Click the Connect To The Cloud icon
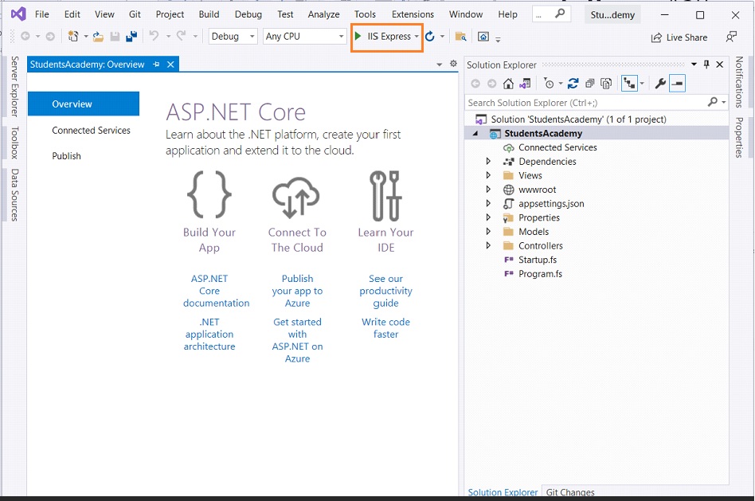The image size is (755, 501). (x=296, y=197)
